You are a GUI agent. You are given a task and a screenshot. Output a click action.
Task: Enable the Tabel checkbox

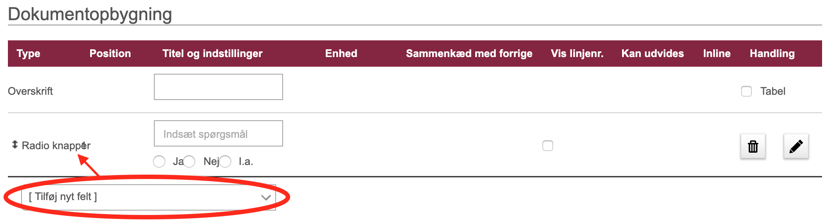(746, 91)
